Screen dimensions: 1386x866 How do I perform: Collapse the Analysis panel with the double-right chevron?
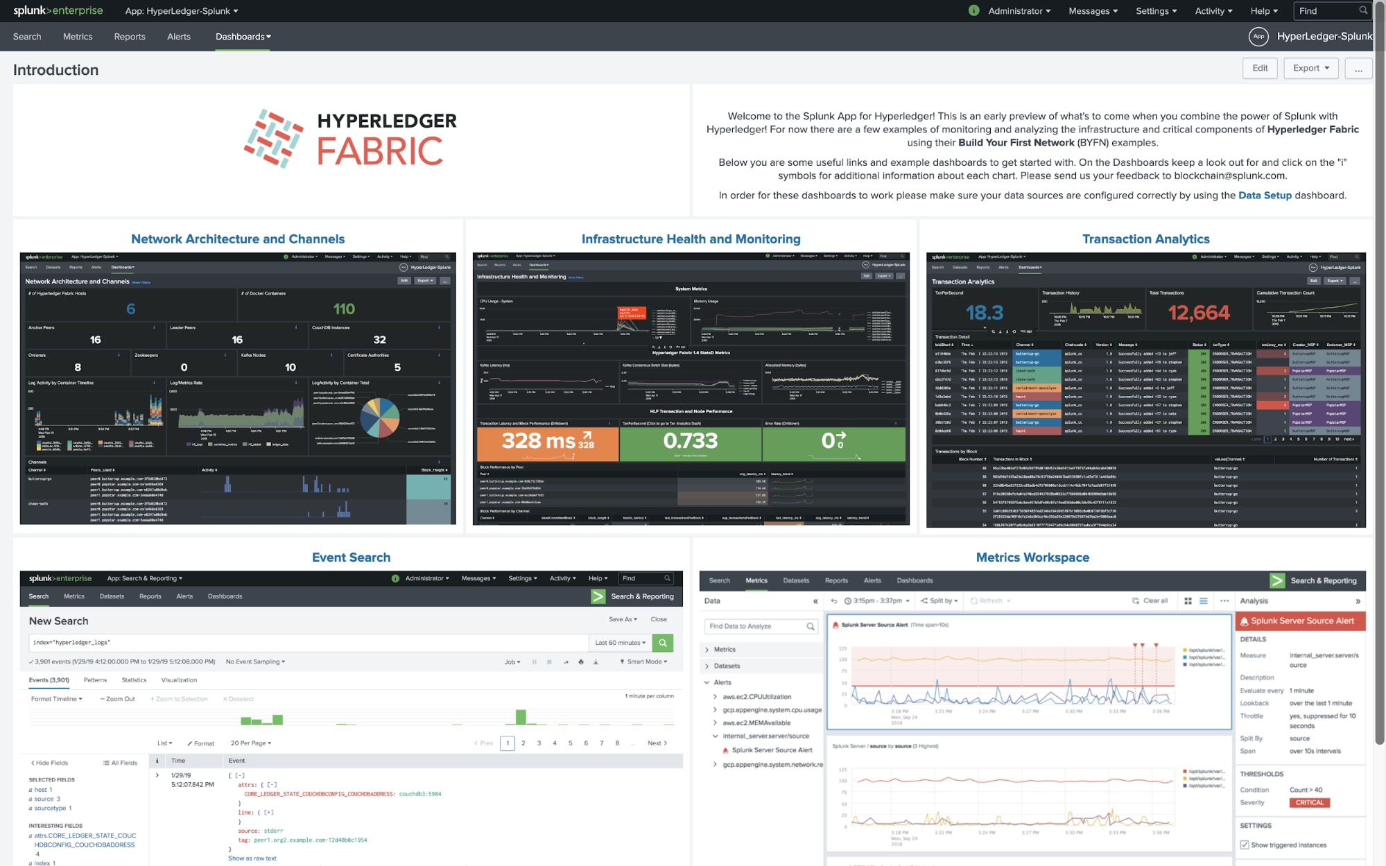[x=1358, y=601]
